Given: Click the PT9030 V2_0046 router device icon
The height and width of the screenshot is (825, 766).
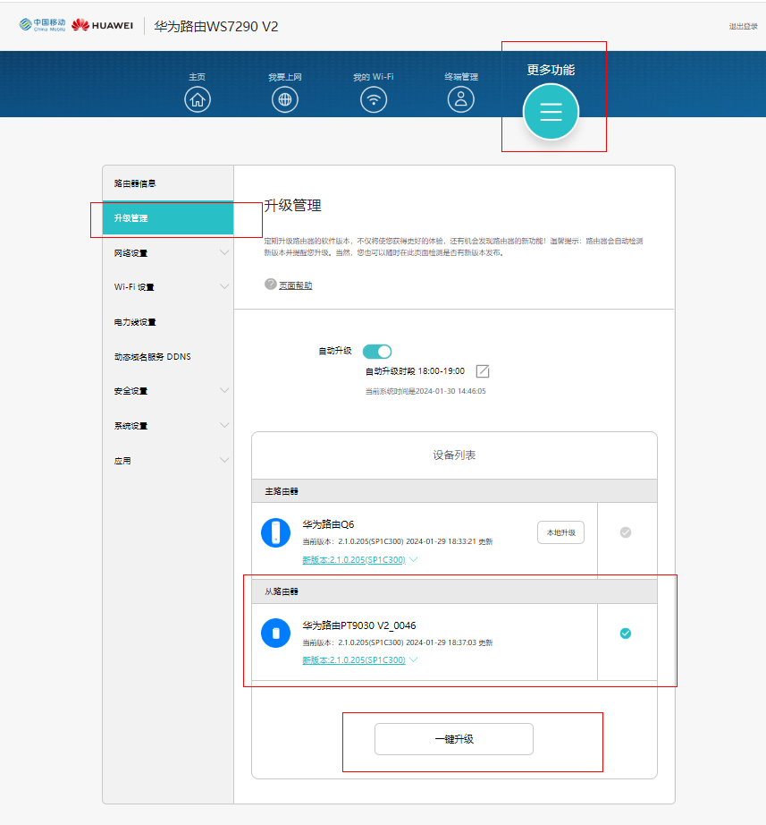Looking at the screenshot, I should (275, 633).
